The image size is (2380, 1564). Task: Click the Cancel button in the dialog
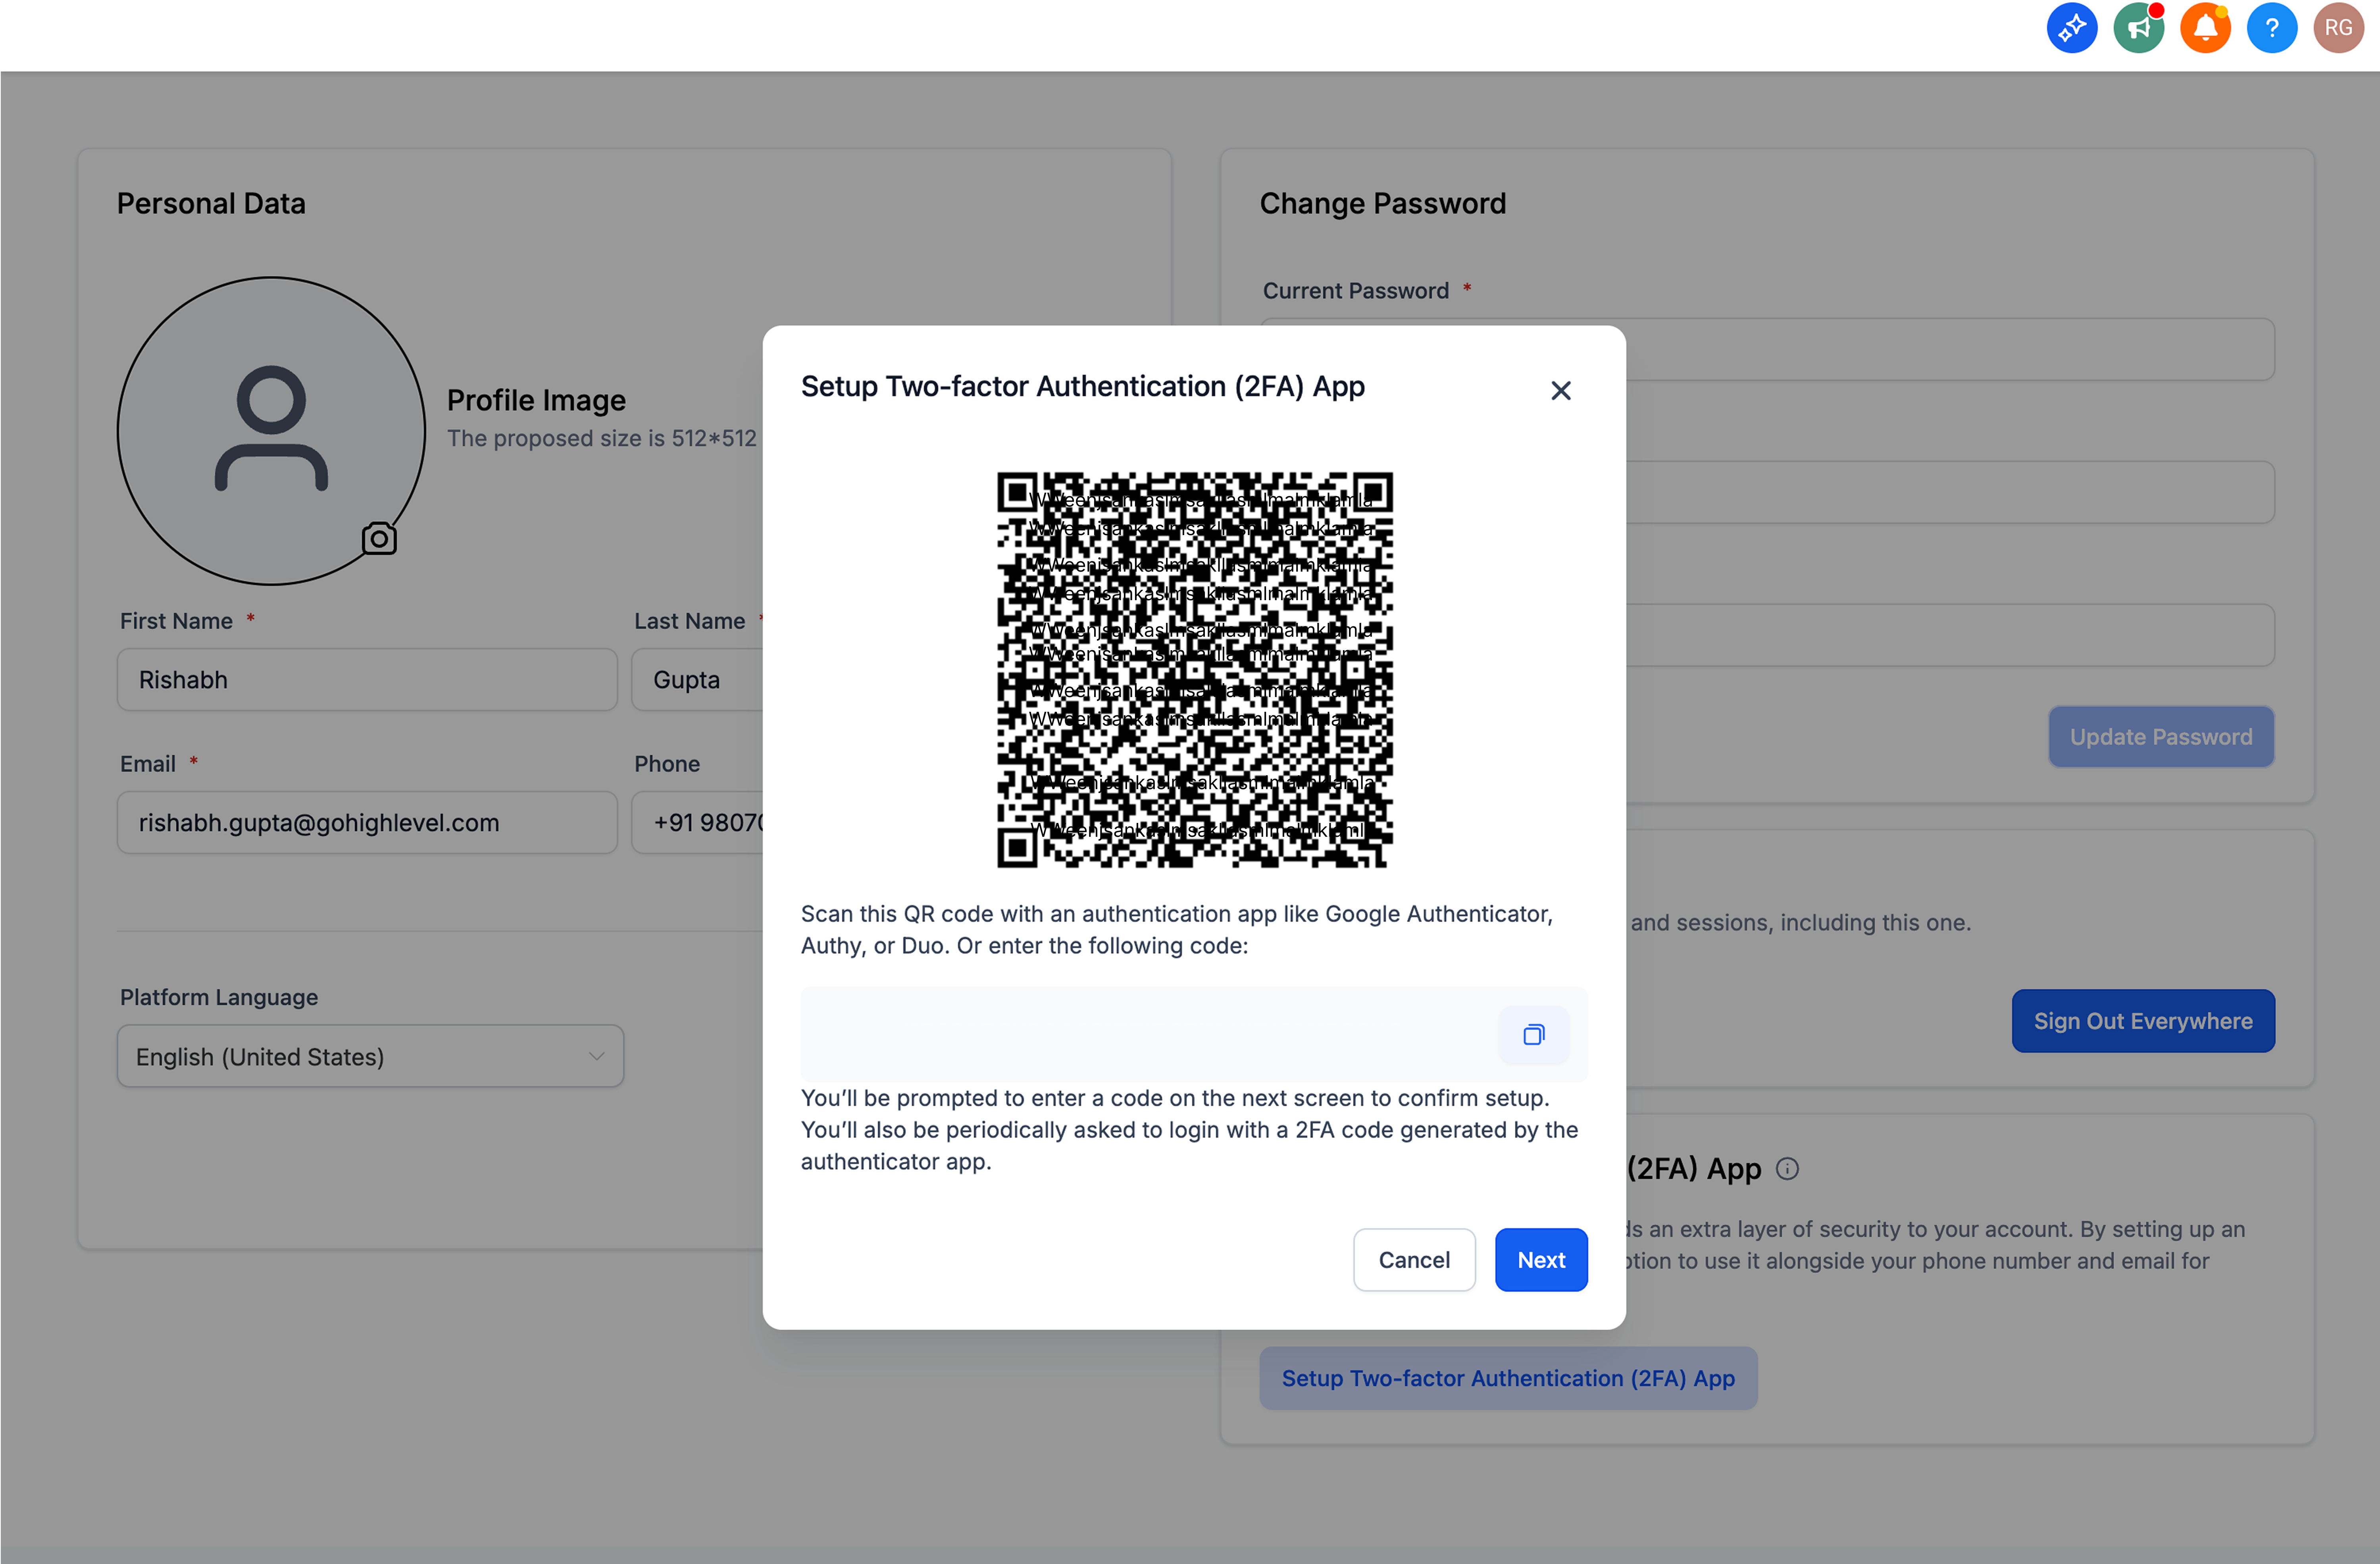(x=1414, y=1259)
